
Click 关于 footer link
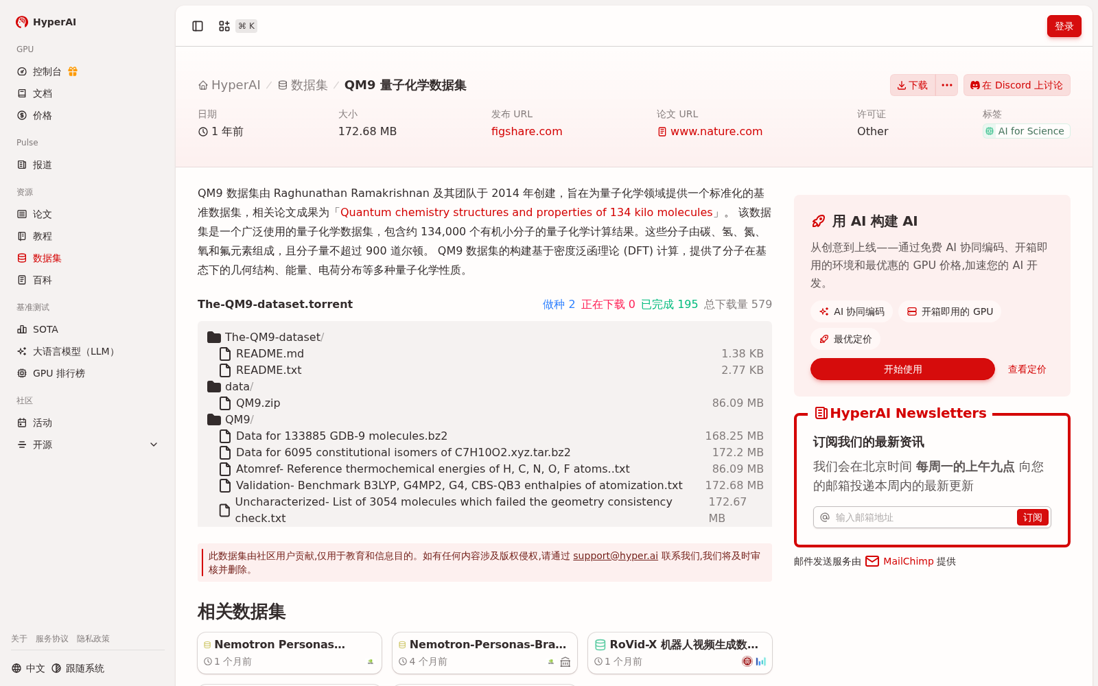(19, 639)
